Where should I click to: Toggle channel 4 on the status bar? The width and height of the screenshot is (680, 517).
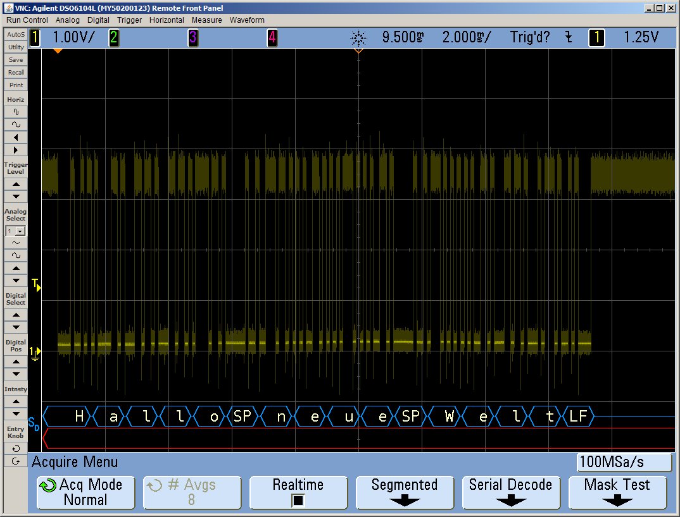click(x=272, y=38)
